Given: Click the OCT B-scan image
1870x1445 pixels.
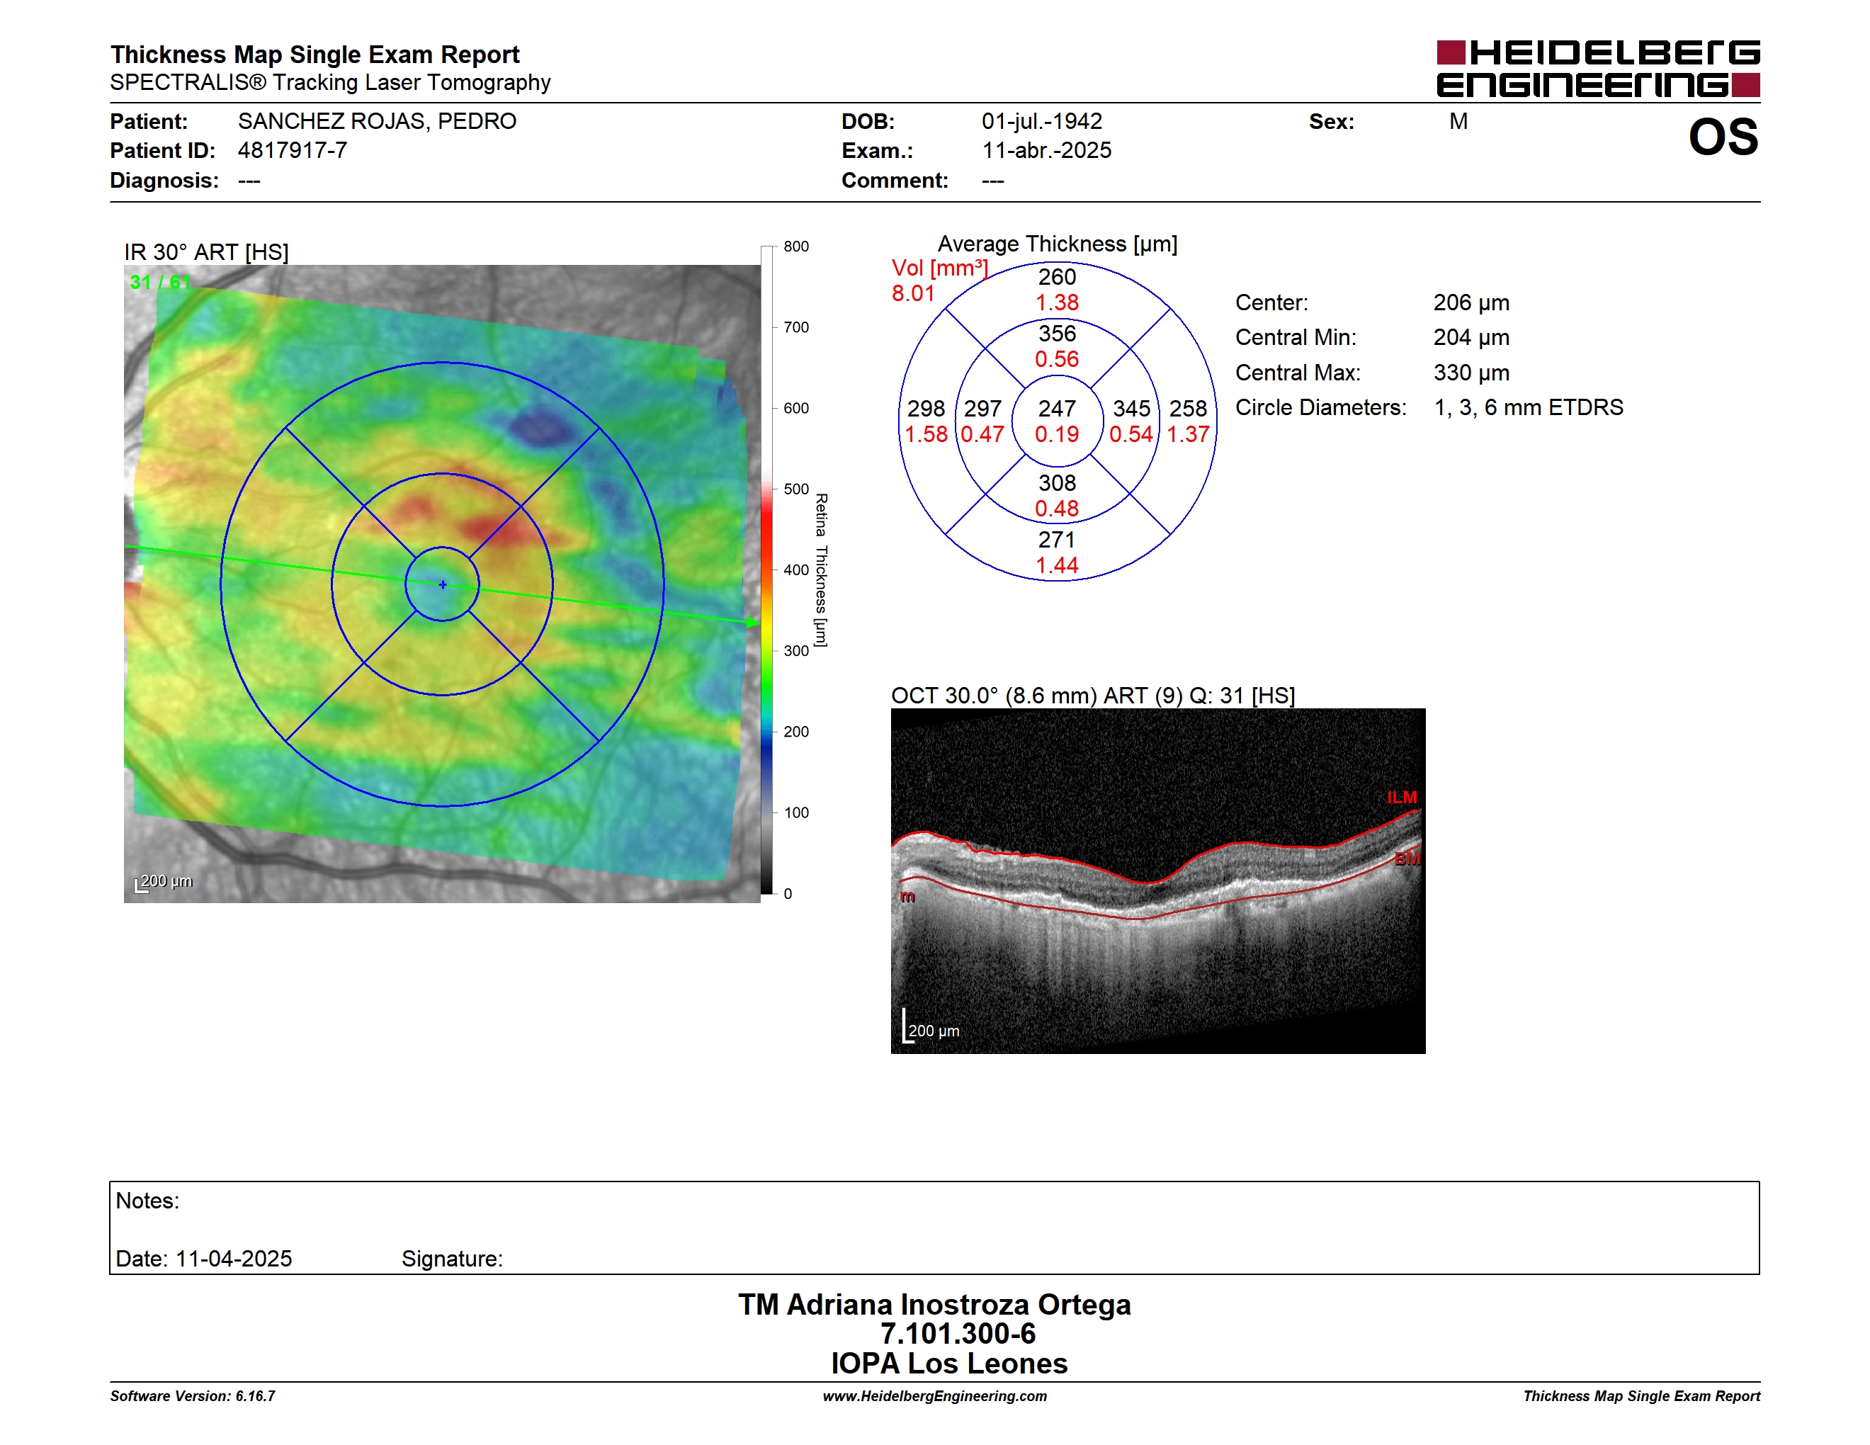Looking at the screenshot, I should [x=1157, y=881].
